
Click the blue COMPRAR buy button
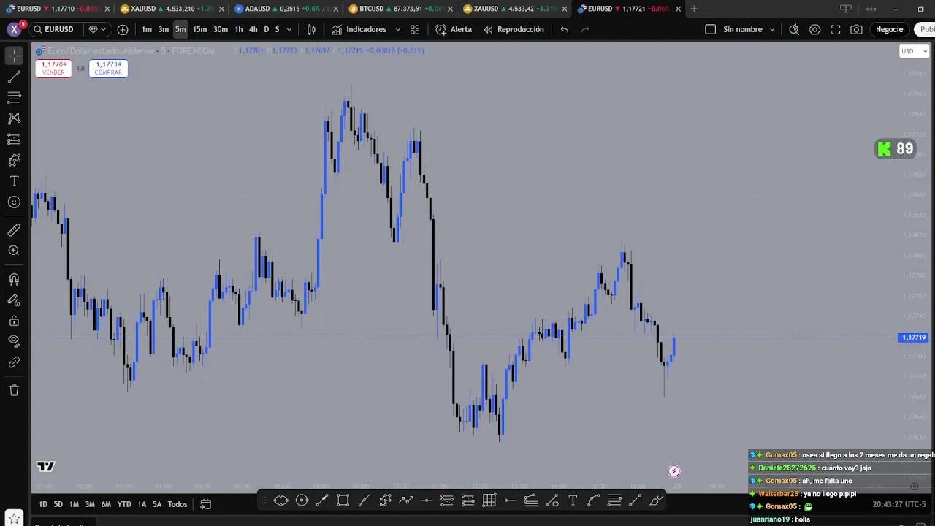tap(108, 68)
